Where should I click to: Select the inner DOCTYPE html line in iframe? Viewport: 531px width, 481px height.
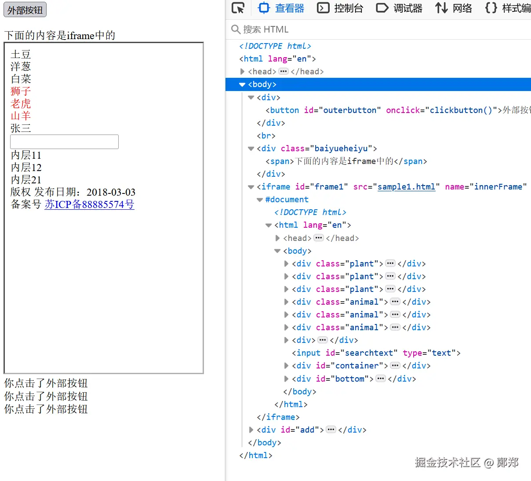310,212
